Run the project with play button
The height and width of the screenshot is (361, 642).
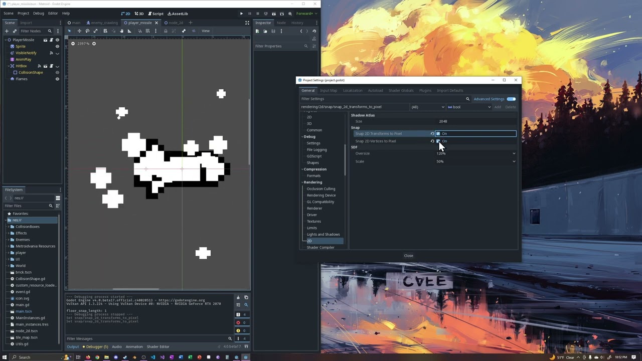click(241, 14)
